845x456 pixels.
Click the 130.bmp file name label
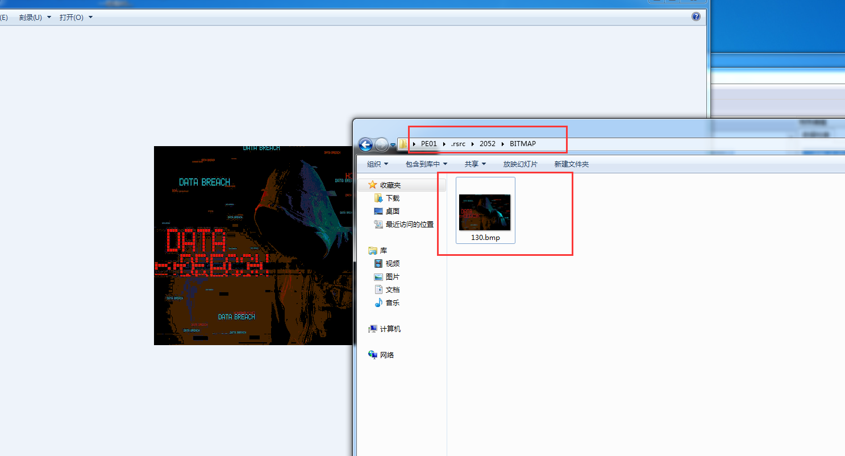(485, 238)
